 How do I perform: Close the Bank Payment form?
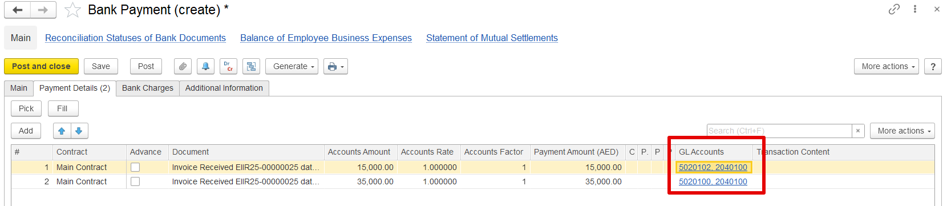click(x=937, y=9)
